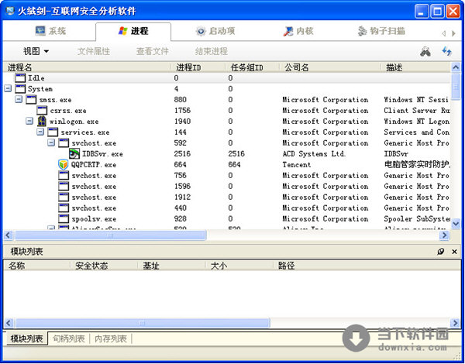Click the 'Tencent' company cell
The image size is (465, 364).
click(296, 164)
